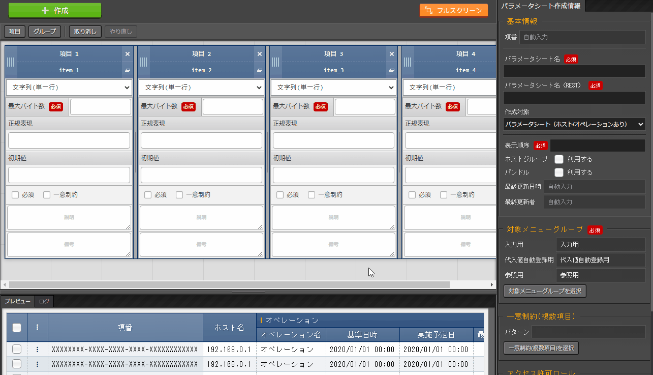Open row menu dots in first preview row
This screenshot has height=375, width=653.
[x=37, y=349]
